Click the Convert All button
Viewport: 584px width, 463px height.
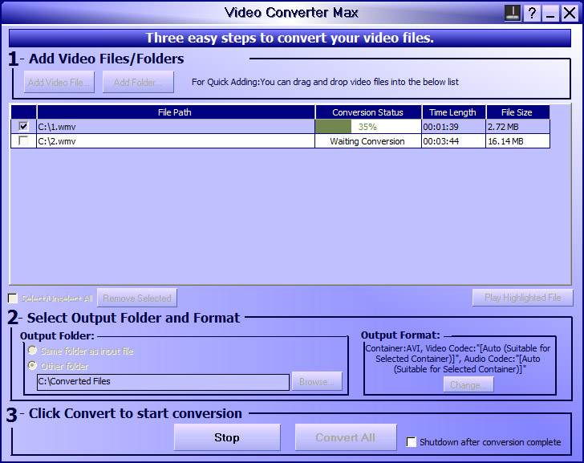click(x=346, y=437)
